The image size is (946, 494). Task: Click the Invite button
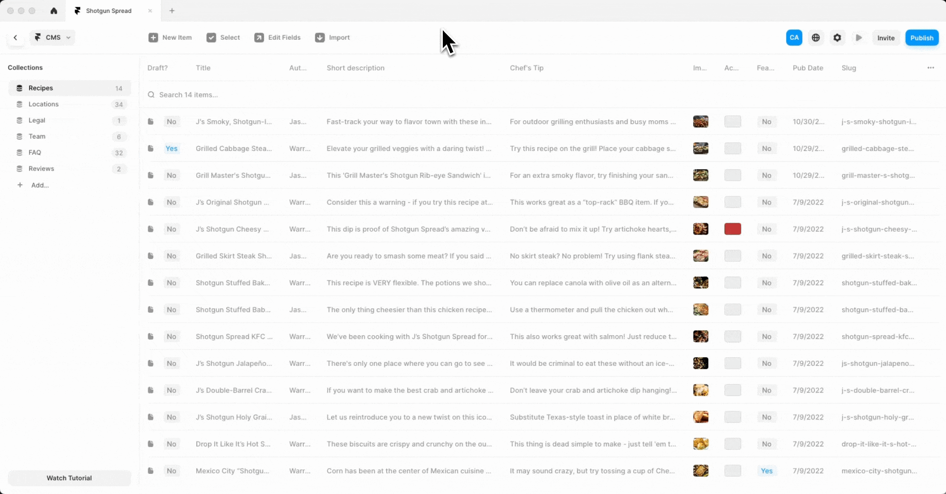pyautogui.click(x=886, y=38)
